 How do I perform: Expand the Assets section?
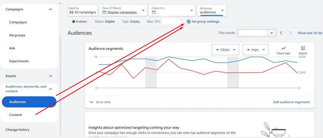tap(50, 76)
